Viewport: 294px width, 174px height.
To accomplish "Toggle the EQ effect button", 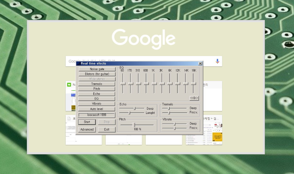I will click(97, 98).
